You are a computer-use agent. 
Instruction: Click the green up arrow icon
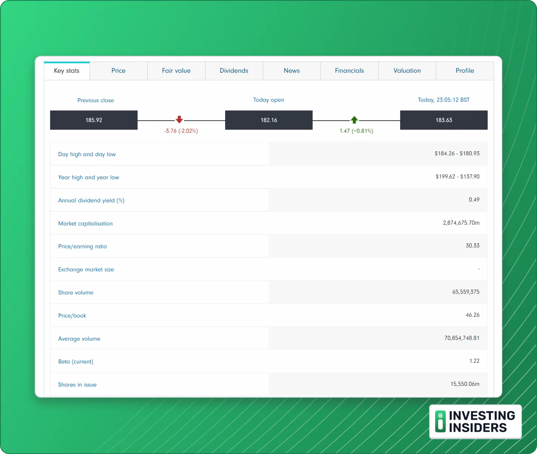[x=354, y=120]
